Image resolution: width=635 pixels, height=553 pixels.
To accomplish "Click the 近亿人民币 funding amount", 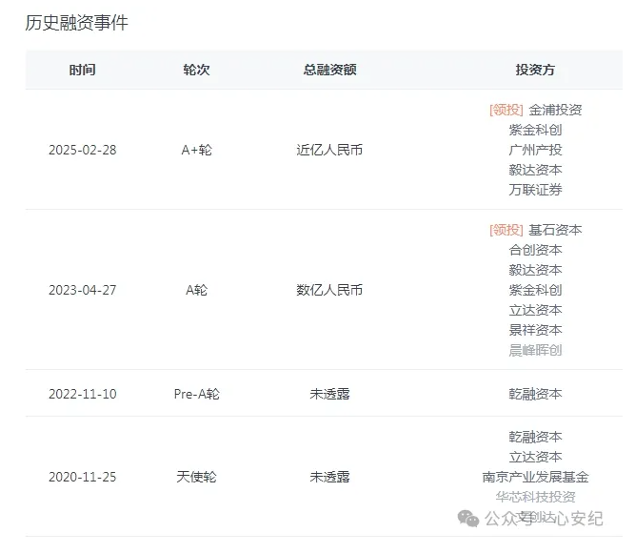I will click(329, 150).
